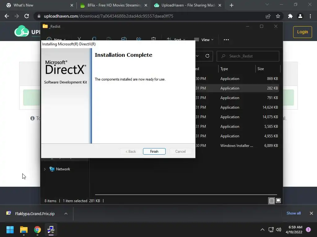Click Finish in the DirectX installer
The width and height of the screenshot is (317, 237).
point(154,151)
